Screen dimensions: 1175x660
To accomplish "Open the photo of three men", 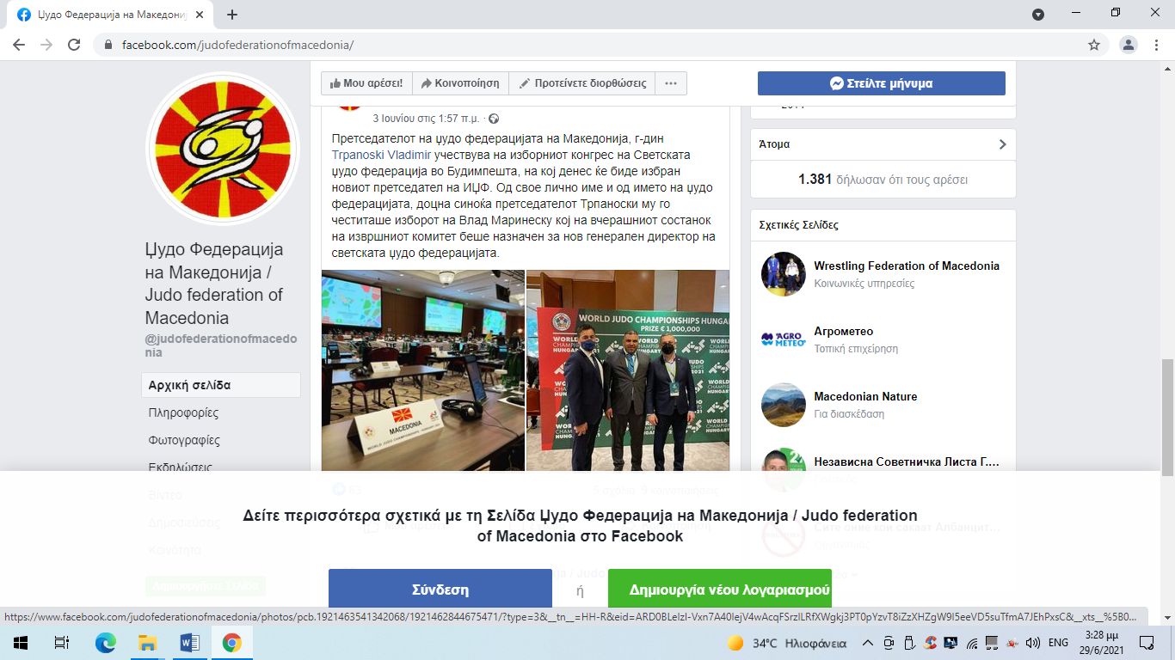I will tap(628, 370).
